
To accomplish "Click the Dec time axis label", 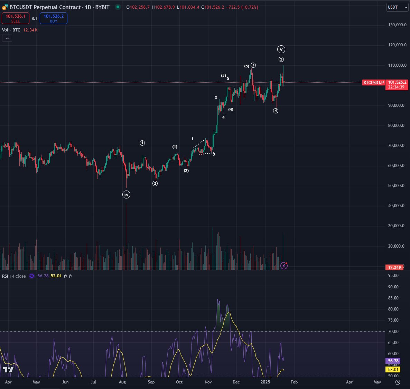I will [236, 382].
